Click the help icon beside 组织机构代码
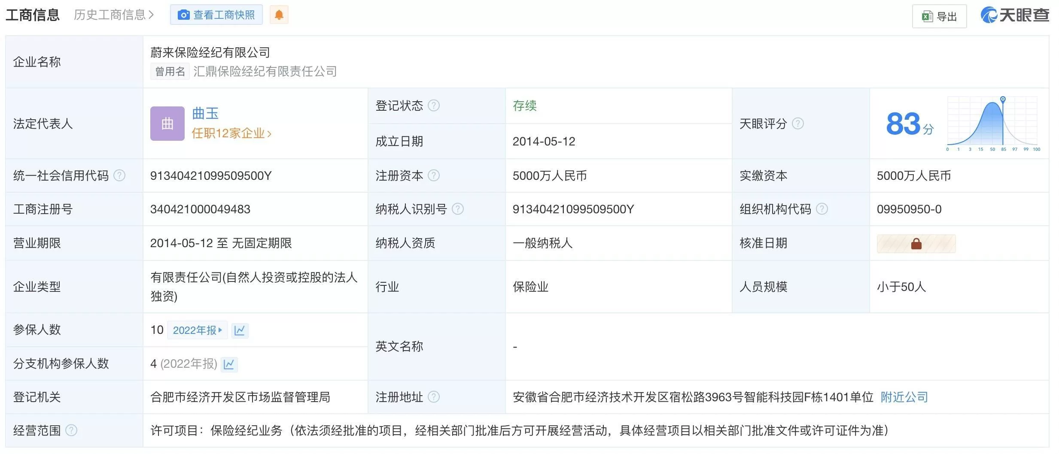The width and height of the screenshot is (1059, 454). click(822, 209)
